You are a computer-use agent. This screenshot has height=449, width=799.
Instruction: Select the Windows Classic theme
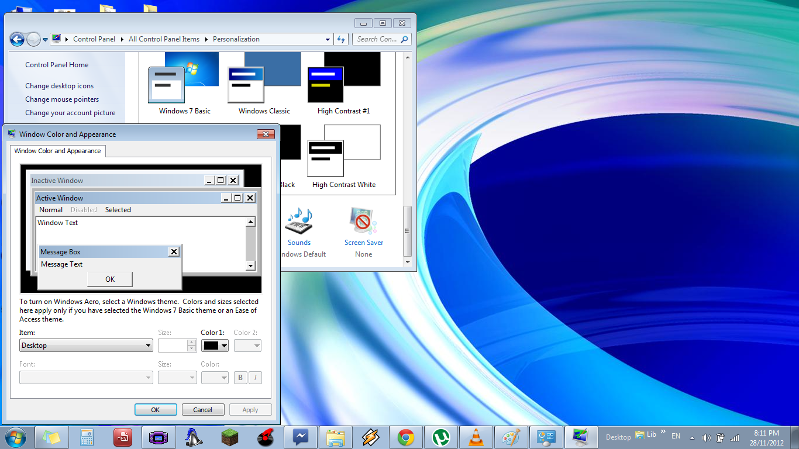(x=264, y=84)
